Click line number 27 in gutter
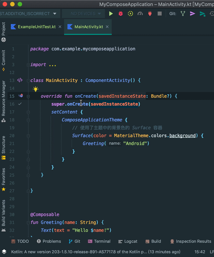The width and height of the screenshot is (214, 257). pyautogui.click(x=12, y=191)
